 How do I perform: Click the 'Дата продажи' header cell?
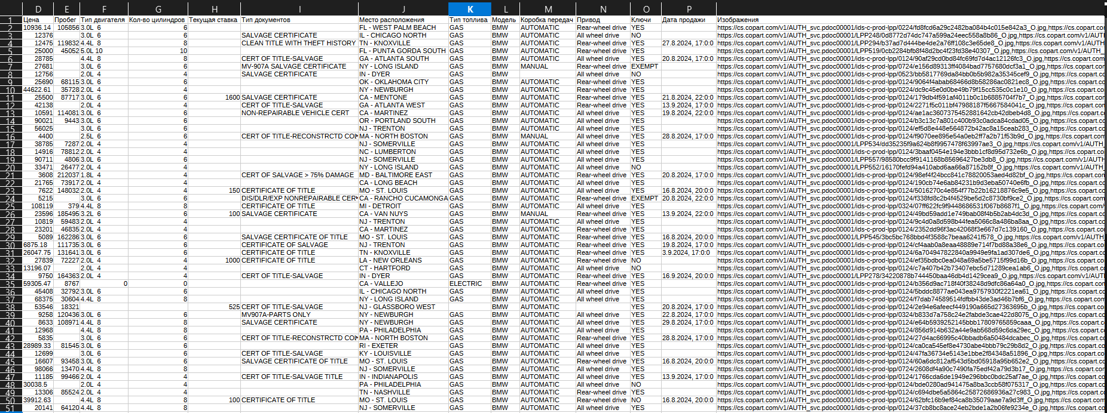689,20
